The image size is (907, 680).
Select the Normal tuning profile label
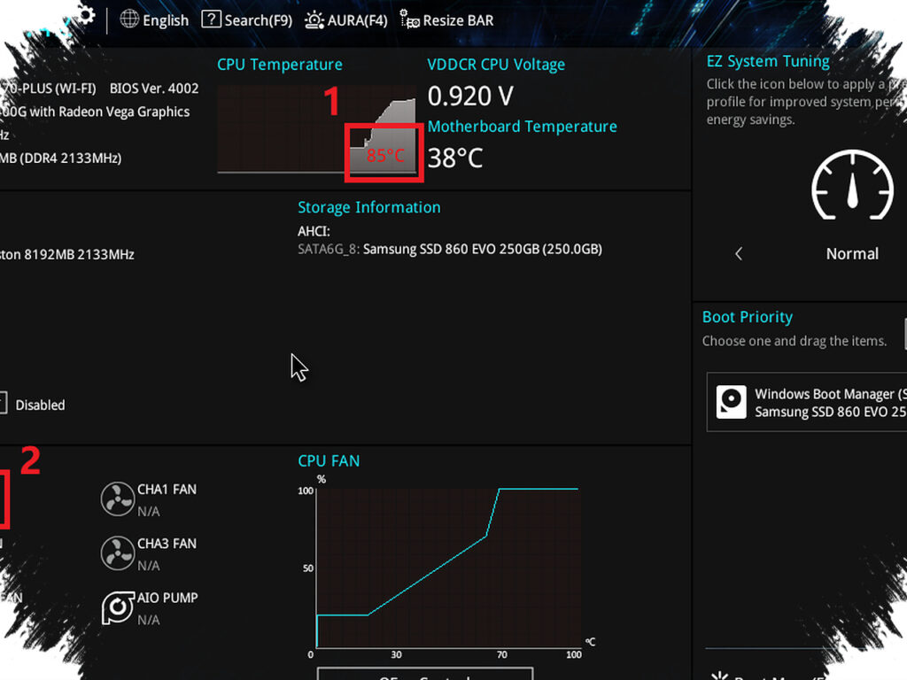pos(852,254)
